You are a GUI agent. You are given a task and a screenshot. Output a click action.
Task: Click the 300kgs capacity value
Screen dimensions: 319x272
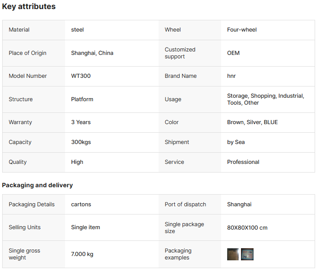coord(81,142)
